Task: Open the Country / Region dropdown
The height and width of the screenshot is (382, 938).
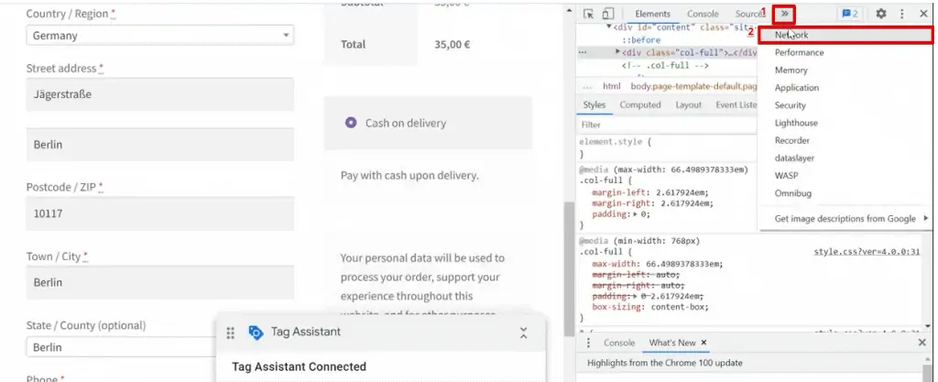Action: point(159,36)
